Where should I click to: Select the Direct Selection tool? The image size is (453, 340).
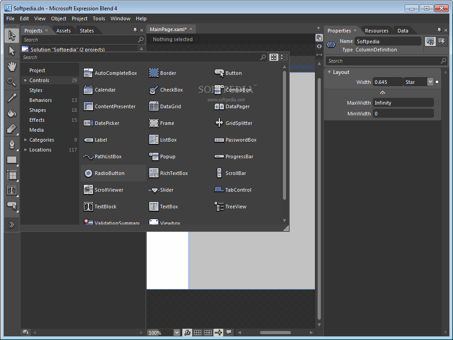[x=12, y=51]
